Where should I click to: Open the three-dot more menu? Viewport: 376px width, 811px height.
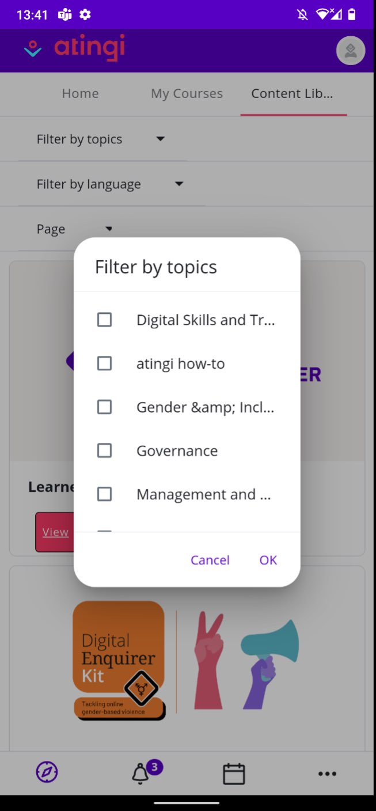pos(327,774)
